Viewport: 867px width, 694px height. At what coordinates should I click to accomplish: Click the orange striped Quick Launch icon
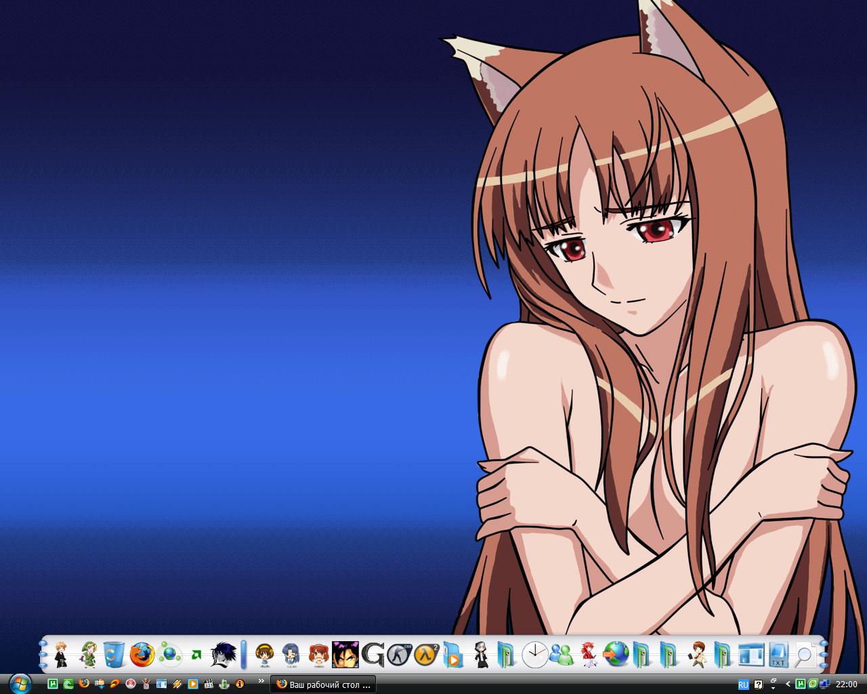pyautogui.click(x=177, y=684)
